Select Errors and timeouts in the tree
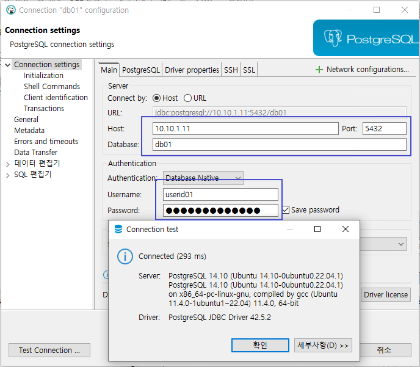The height and width of the screenshot is (367, 420). point(46,142)
